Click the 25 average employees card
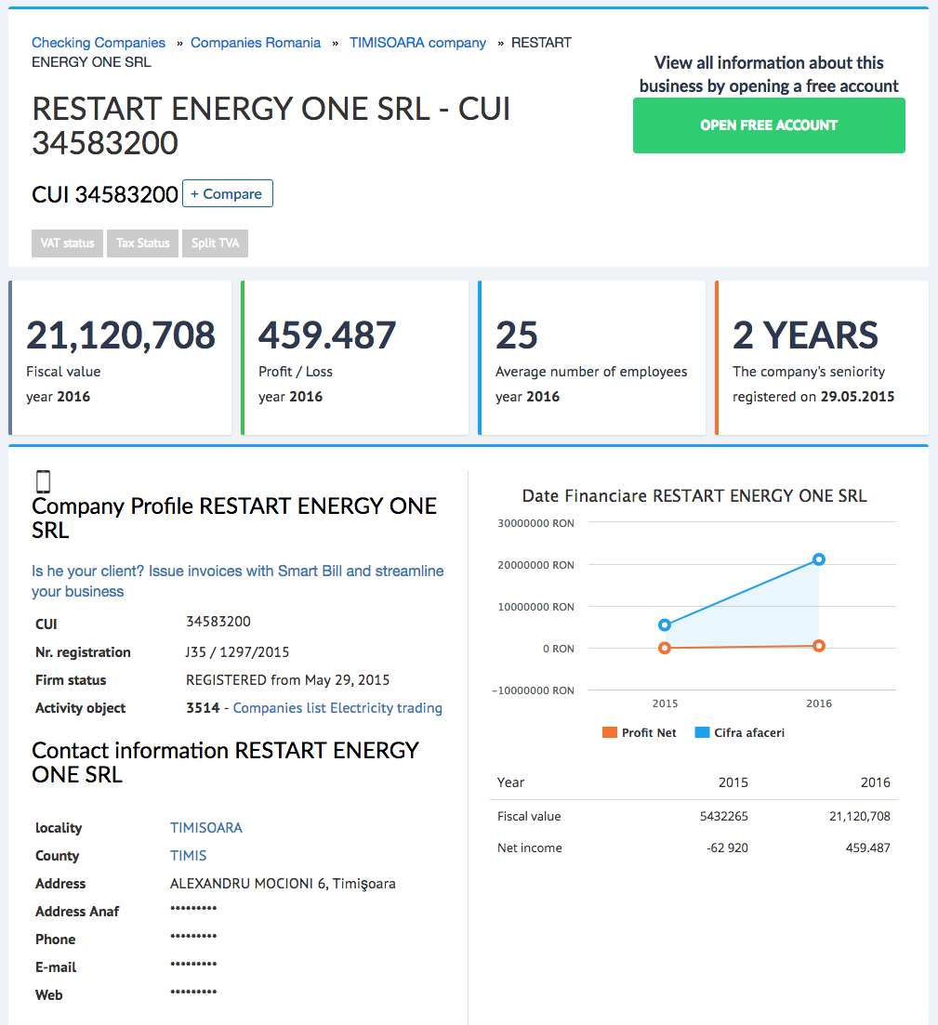The image size is (938, 1025). tap(592, 358)
